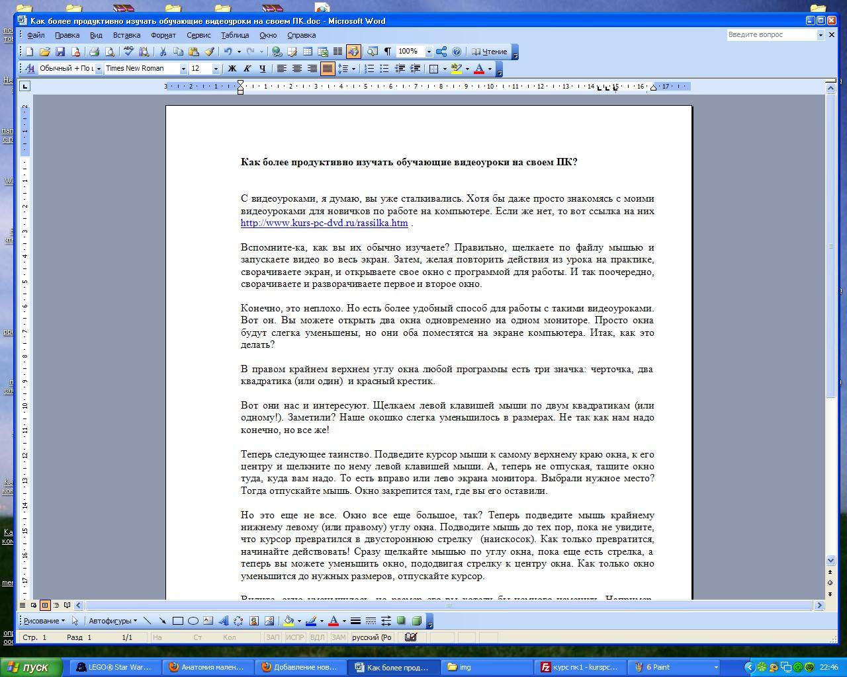Insert a text box from Drawing toolbar
The image size is (847, 677).
click(208, 621)
